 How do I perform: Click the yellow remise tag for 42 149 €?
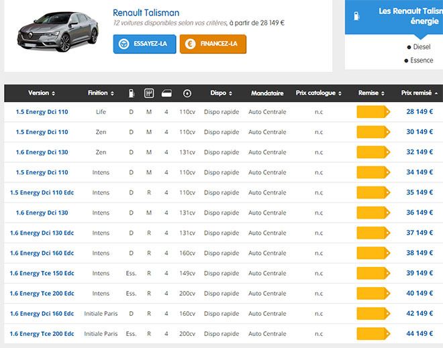point(373,314)
